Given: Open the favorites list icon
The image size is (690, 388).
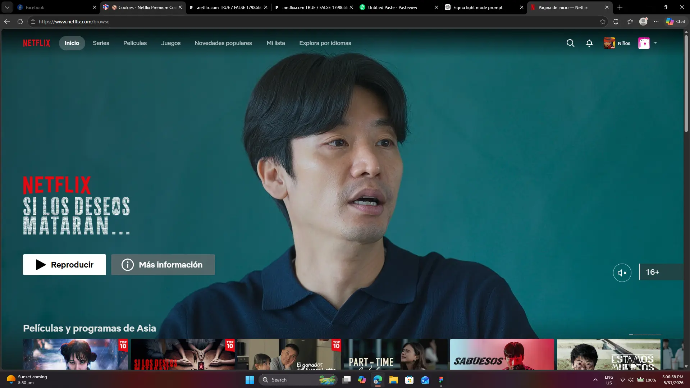Looking at the screenshot, I should pyautogui.click(x=630, y=22).
